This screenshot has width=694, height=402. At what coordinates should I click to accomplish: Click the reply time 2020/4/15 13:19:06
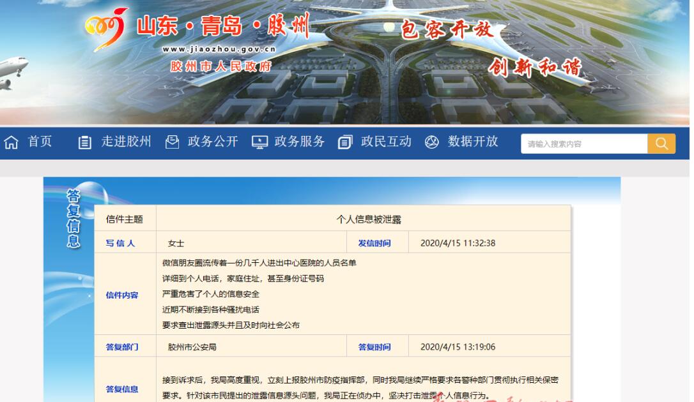pos(458,346)
